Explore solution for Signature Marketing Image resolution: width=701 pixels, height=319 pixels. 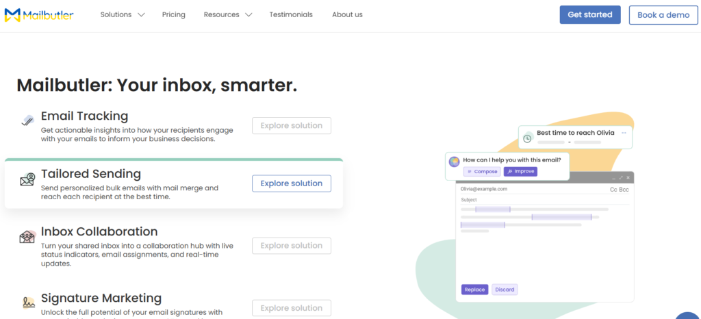292,308
